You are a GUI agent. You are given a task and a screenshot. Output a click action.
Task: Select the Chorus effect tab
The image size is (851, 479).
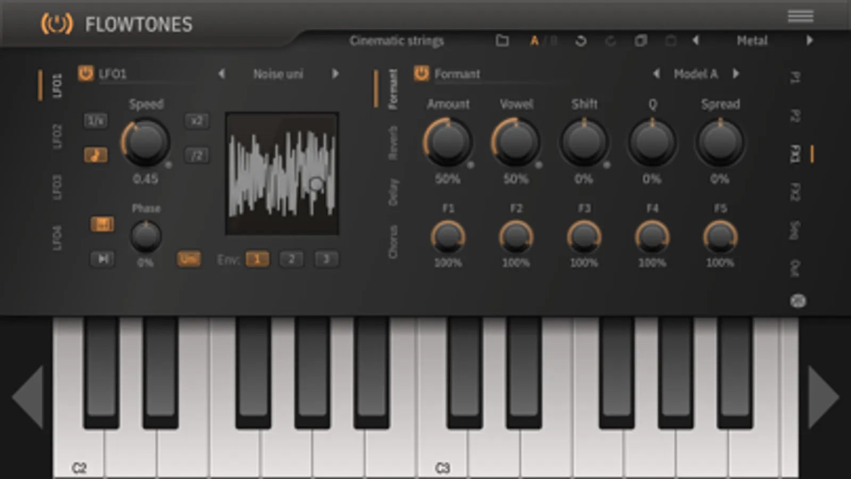tap(393, 242)
